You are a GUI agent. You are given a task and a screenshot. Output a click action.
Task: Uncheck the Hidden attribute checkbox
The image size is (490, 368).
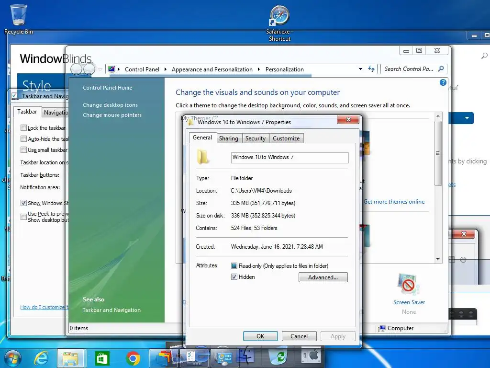click(234, 276)
